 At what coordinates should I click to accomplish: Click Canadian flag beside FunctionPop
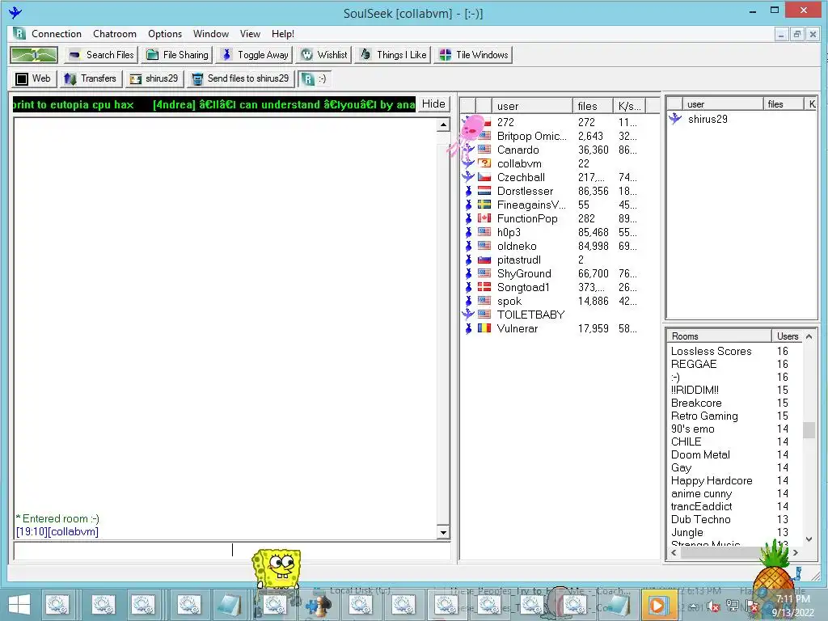click(x=484, y=218)
